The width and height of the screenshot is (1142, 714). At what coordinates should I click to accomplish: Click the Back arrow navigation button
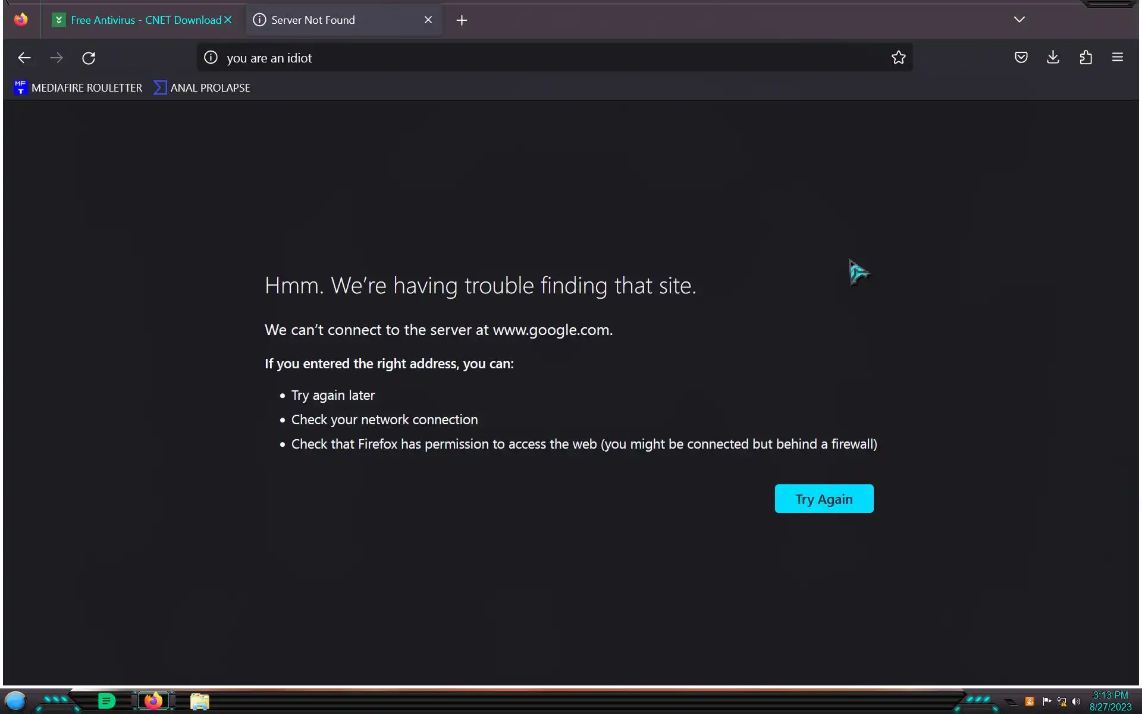coord(24,58)
